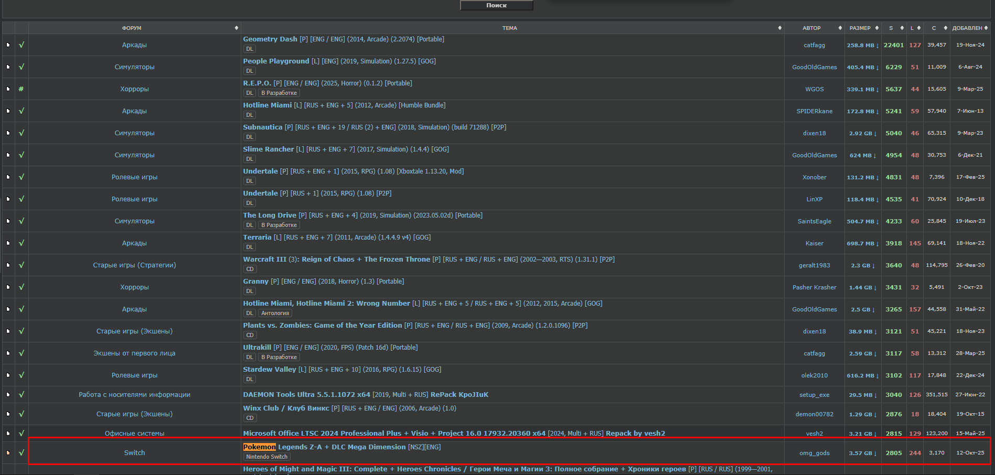
Task: Click checkmark icon in Warcraft III row
Action: tap(22, 265)
